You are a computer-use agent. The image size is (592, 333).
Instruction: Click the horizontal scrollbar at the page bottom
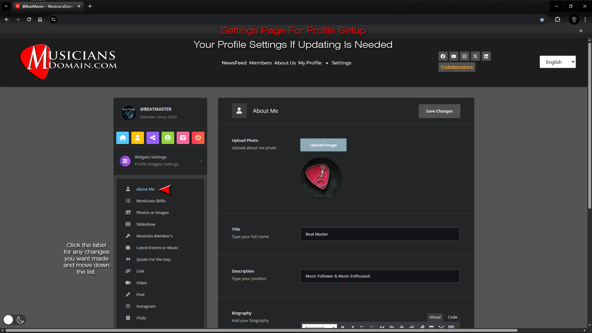[261, 331]
